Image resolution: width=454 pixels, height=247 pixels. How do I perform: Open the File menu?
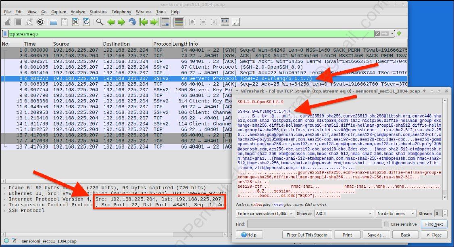pos(7,12)
